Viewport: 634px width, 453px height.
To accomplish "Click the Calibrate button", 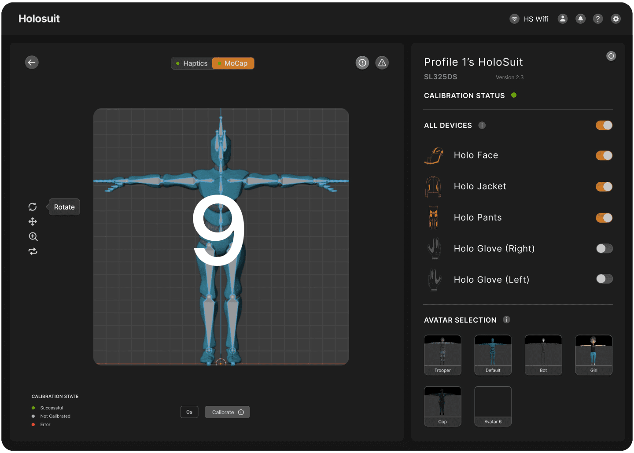I will (x=227, y=412).
